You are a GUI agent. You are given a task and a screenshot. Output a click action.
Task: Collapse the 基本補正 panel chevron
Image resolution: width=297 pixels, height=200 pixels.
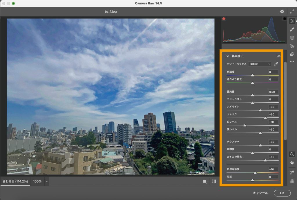[x=228, y=56]
